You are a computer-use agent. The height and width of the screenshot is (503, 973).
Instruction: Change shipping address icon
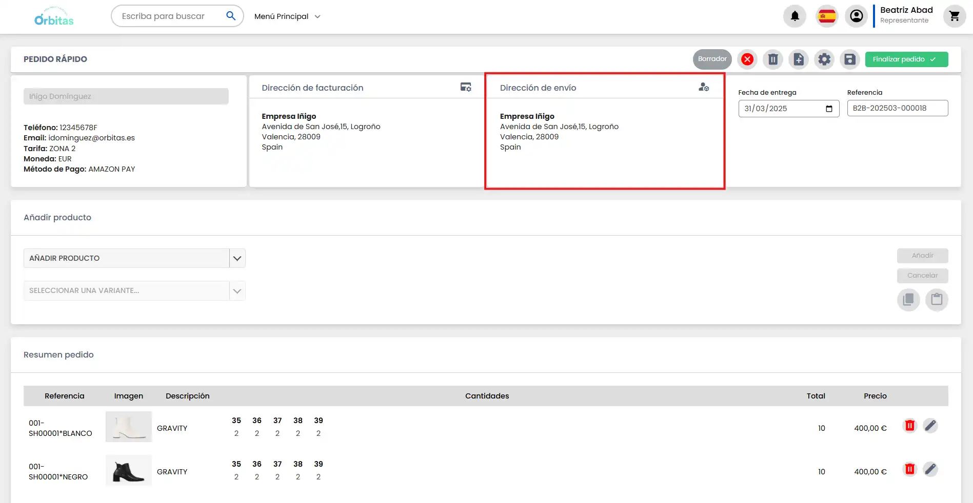click(x=704, y=87)
